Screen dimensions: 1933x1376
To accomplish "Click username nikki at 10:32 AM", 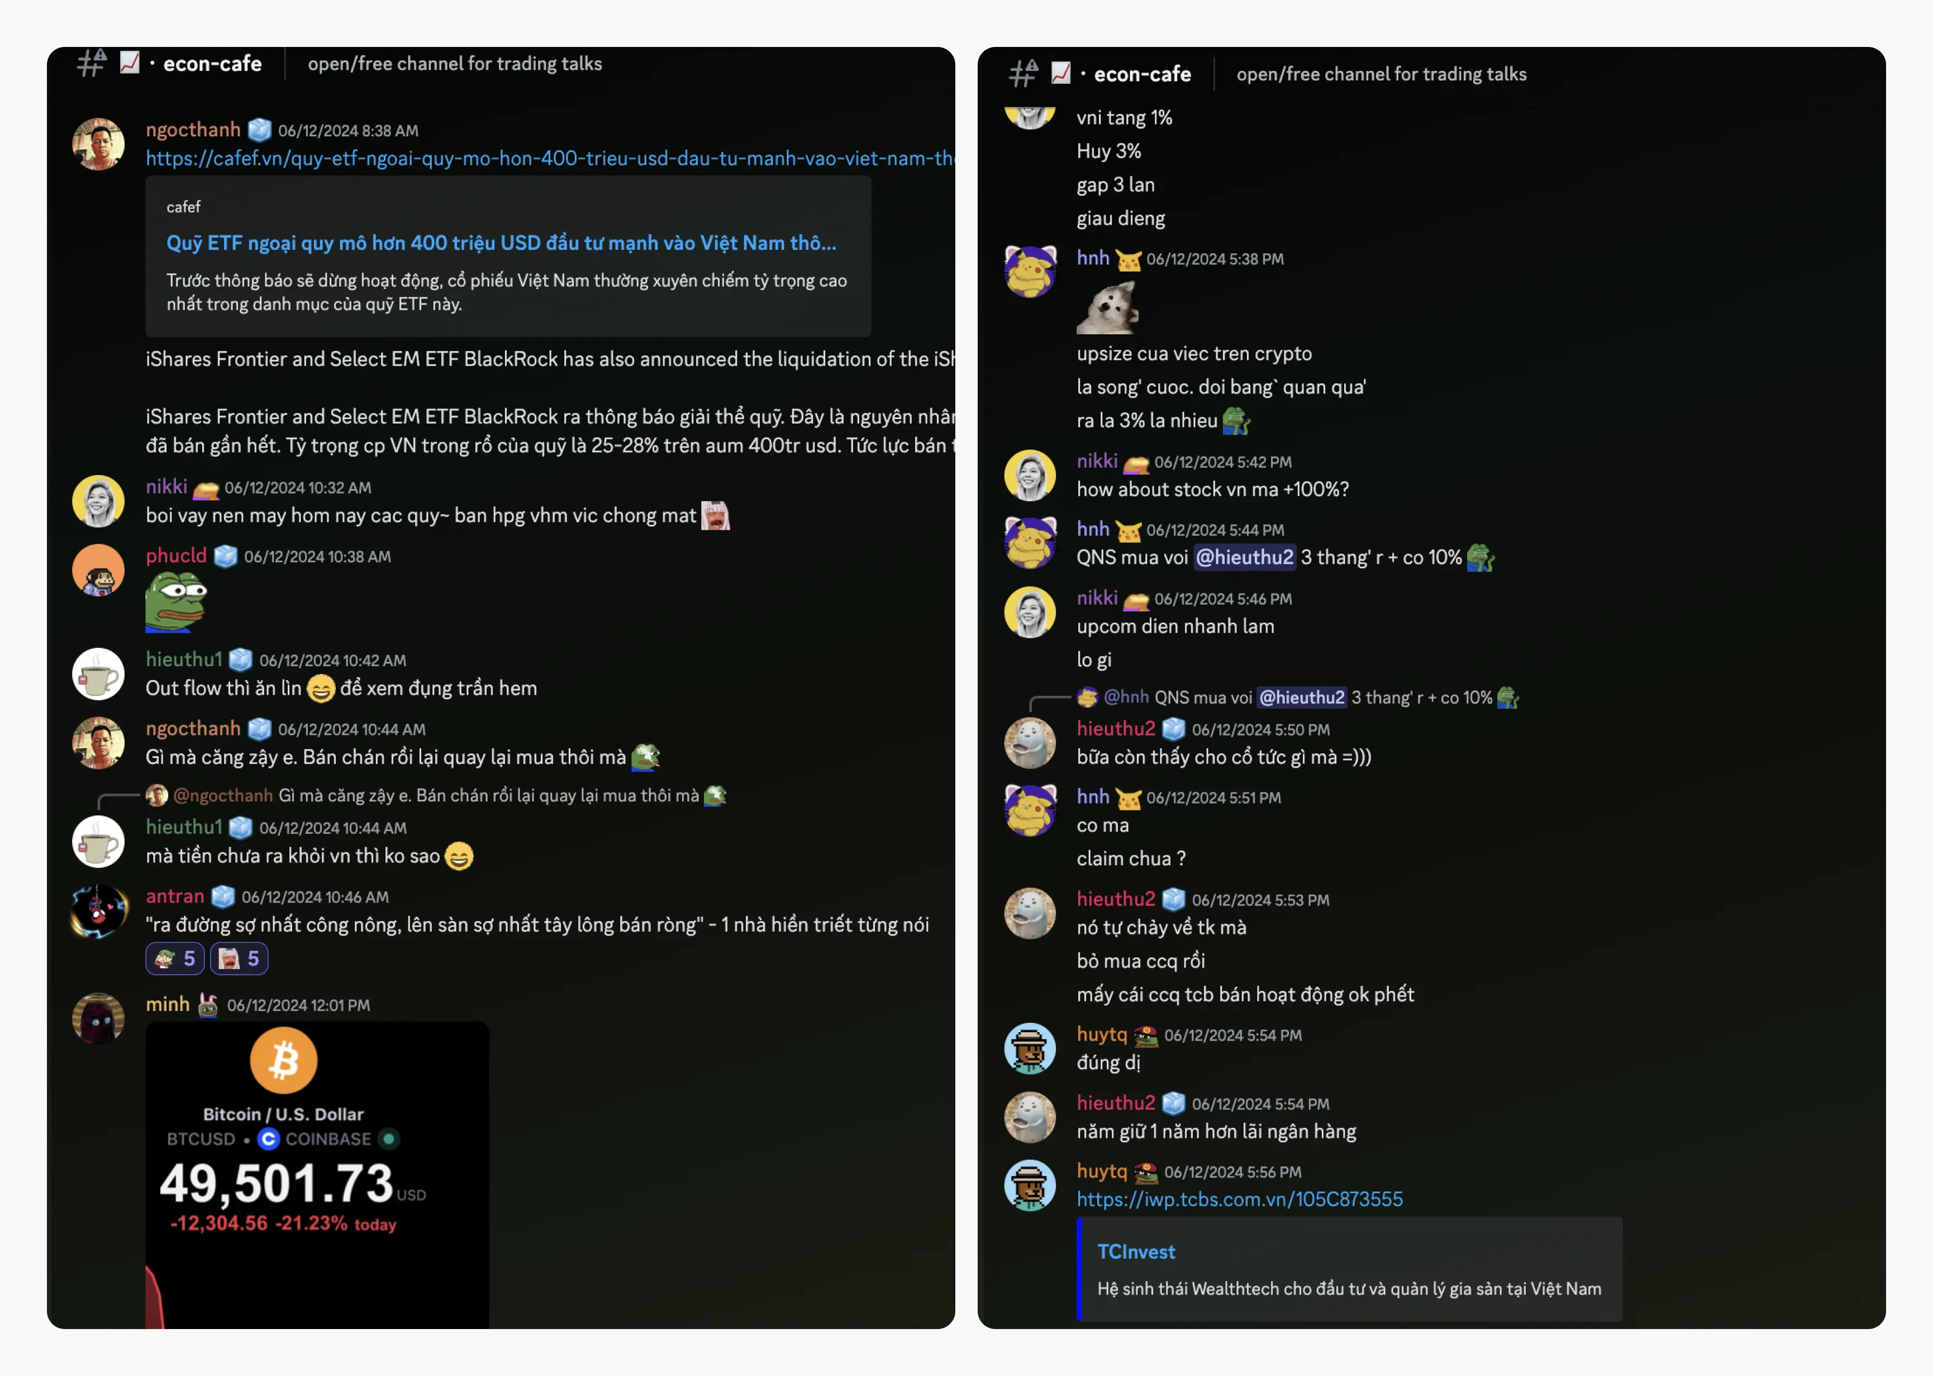I will pos(167,486).
